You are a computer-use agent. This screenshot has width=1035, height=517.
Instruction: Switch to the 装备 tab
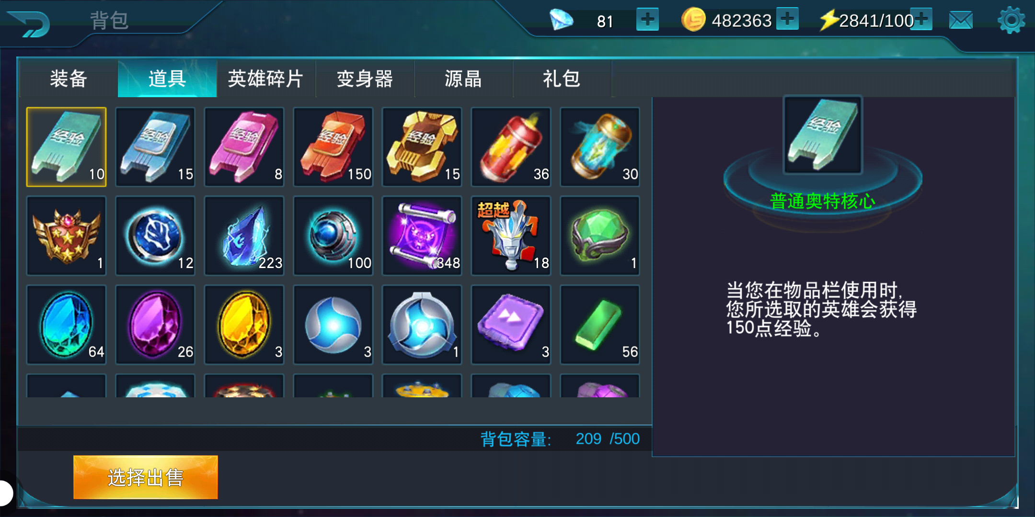point(69,79)
